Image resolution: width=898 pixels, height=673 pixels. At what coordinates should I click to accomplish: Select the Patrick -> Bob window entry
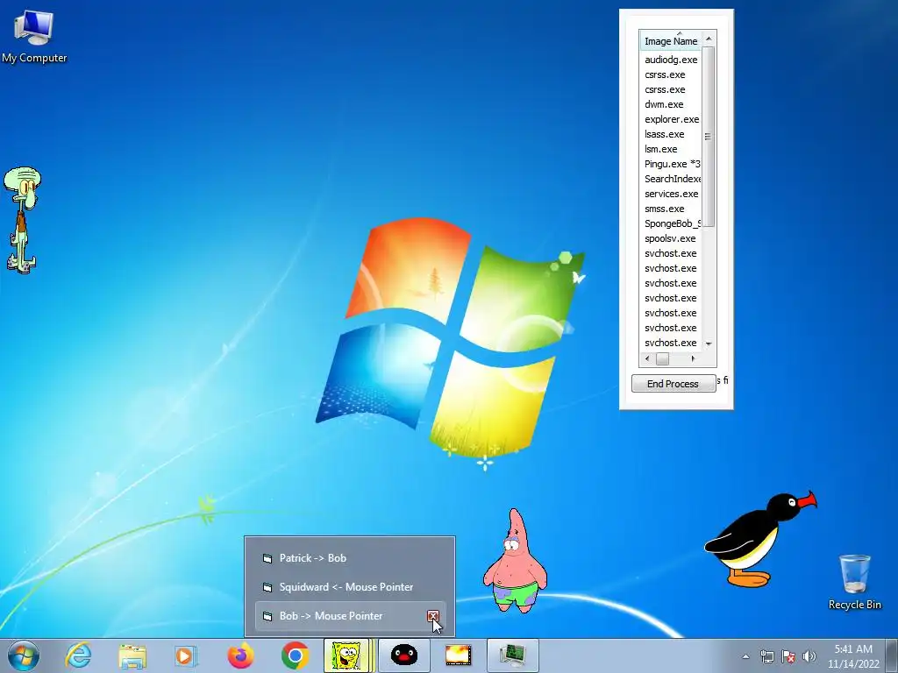click(350, 558)
